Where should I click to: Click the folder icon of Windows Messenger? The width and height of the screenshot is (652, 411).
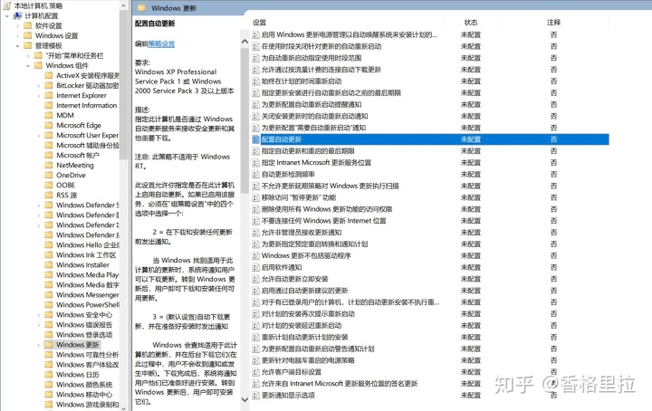(49, 295)
